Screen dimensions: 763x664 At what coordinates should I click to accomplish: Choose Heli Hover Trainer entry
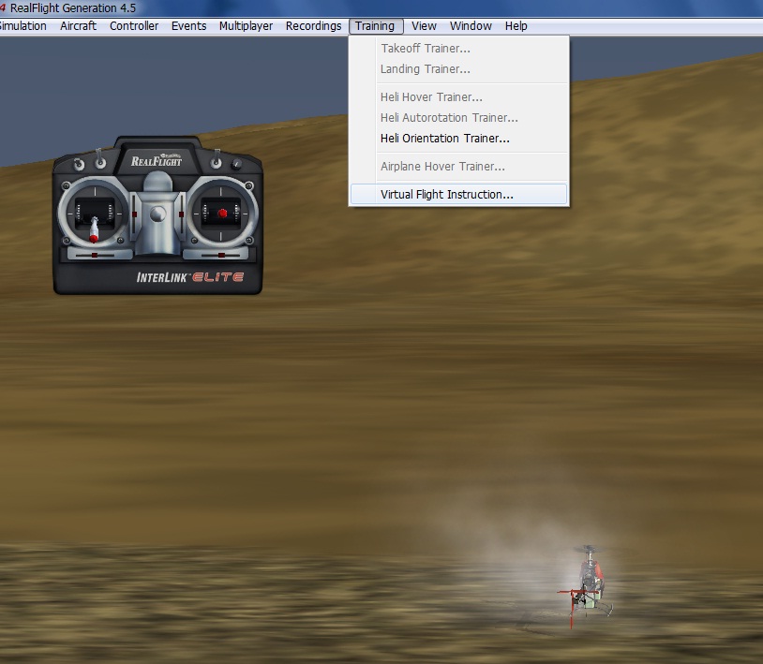click(458, 97)
